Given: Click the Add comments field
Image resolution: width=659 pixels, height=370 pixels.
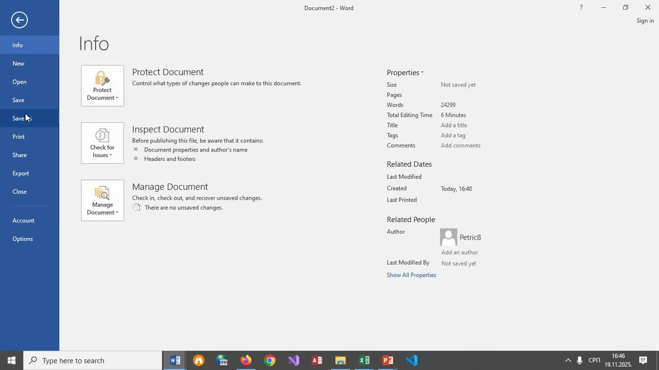Looking at the screenshot, I should pyautogui.click(x=461, y=145).
